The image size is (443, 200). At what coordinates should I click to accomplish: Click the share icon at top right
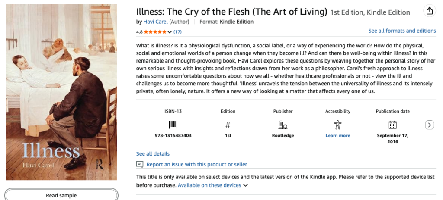click(429, 11)
